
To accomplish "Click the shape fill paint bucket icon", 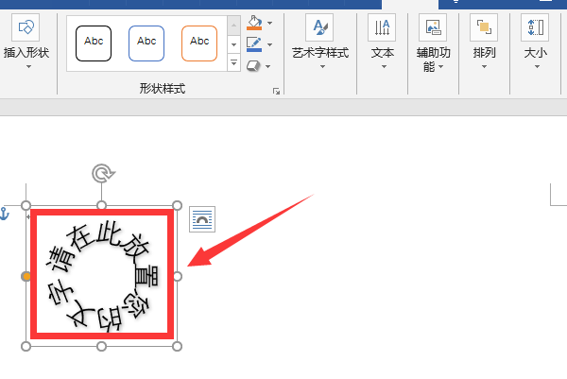I will click(x=254, y=23).
